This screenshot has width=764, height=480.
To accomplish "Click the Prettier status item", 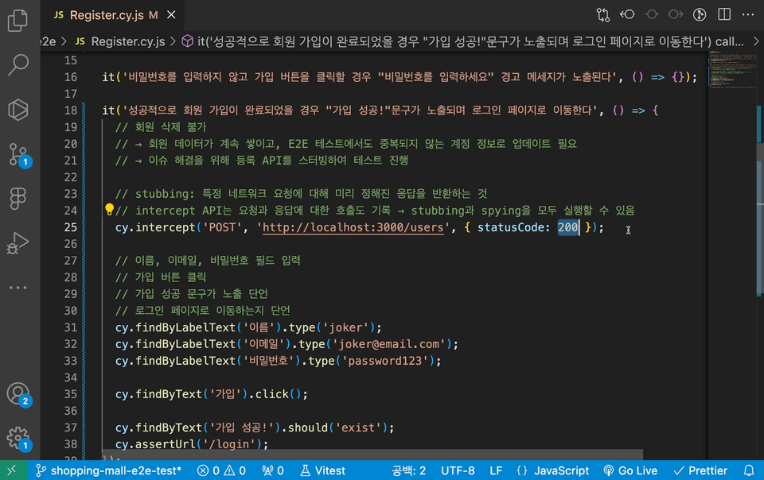I will click(x=700, y=470).
